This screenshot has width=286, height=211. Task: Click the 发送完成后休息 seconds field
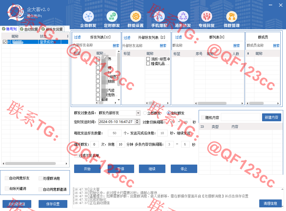tap(162, 133)
